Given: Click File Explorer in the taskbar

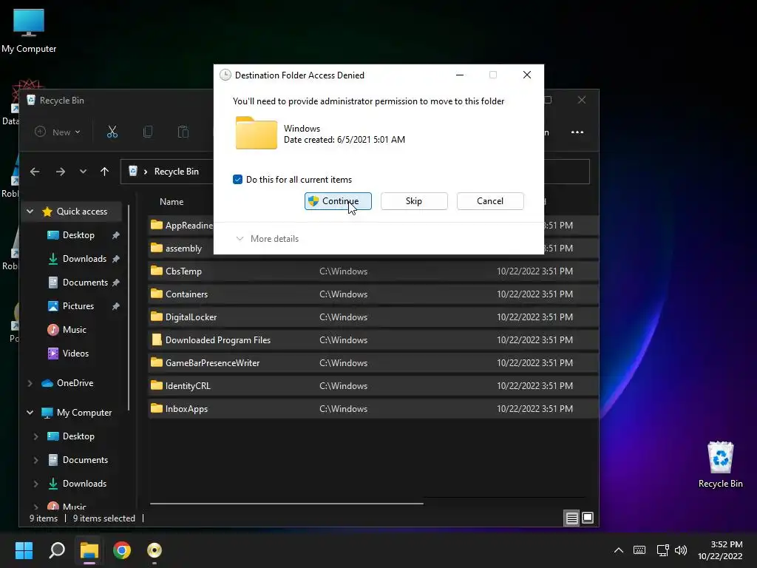Looking at the screenshot, I should tap(89, 550).
